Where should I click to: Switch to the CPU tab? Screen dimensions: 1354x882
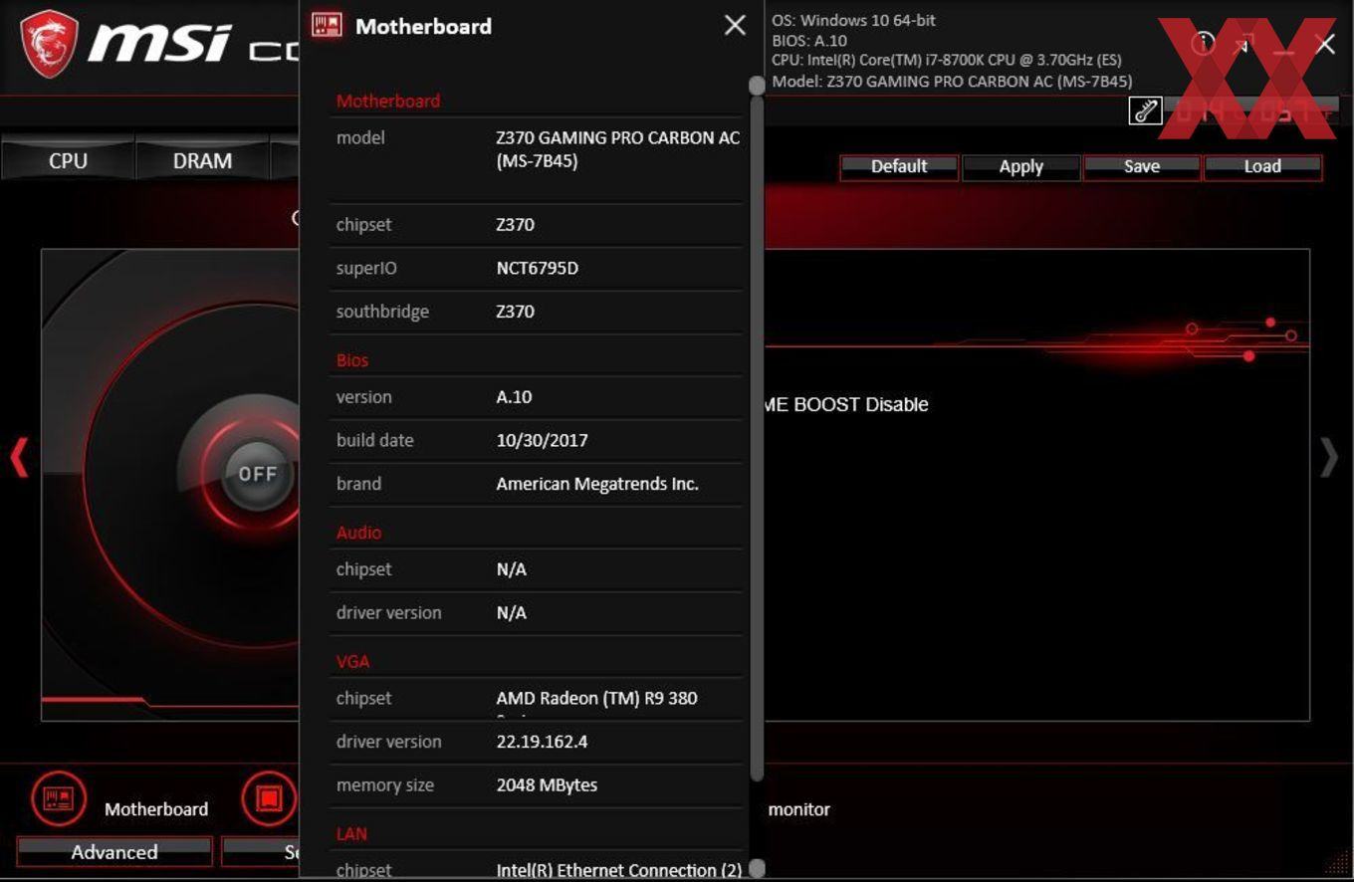coord(68,160)
